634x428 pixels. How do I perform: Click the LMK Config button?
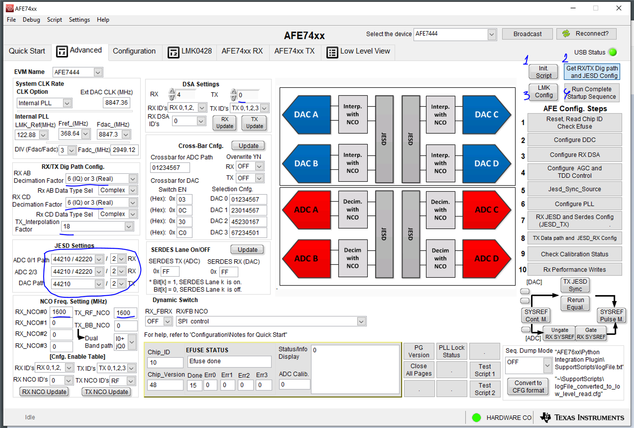point(543,91)
